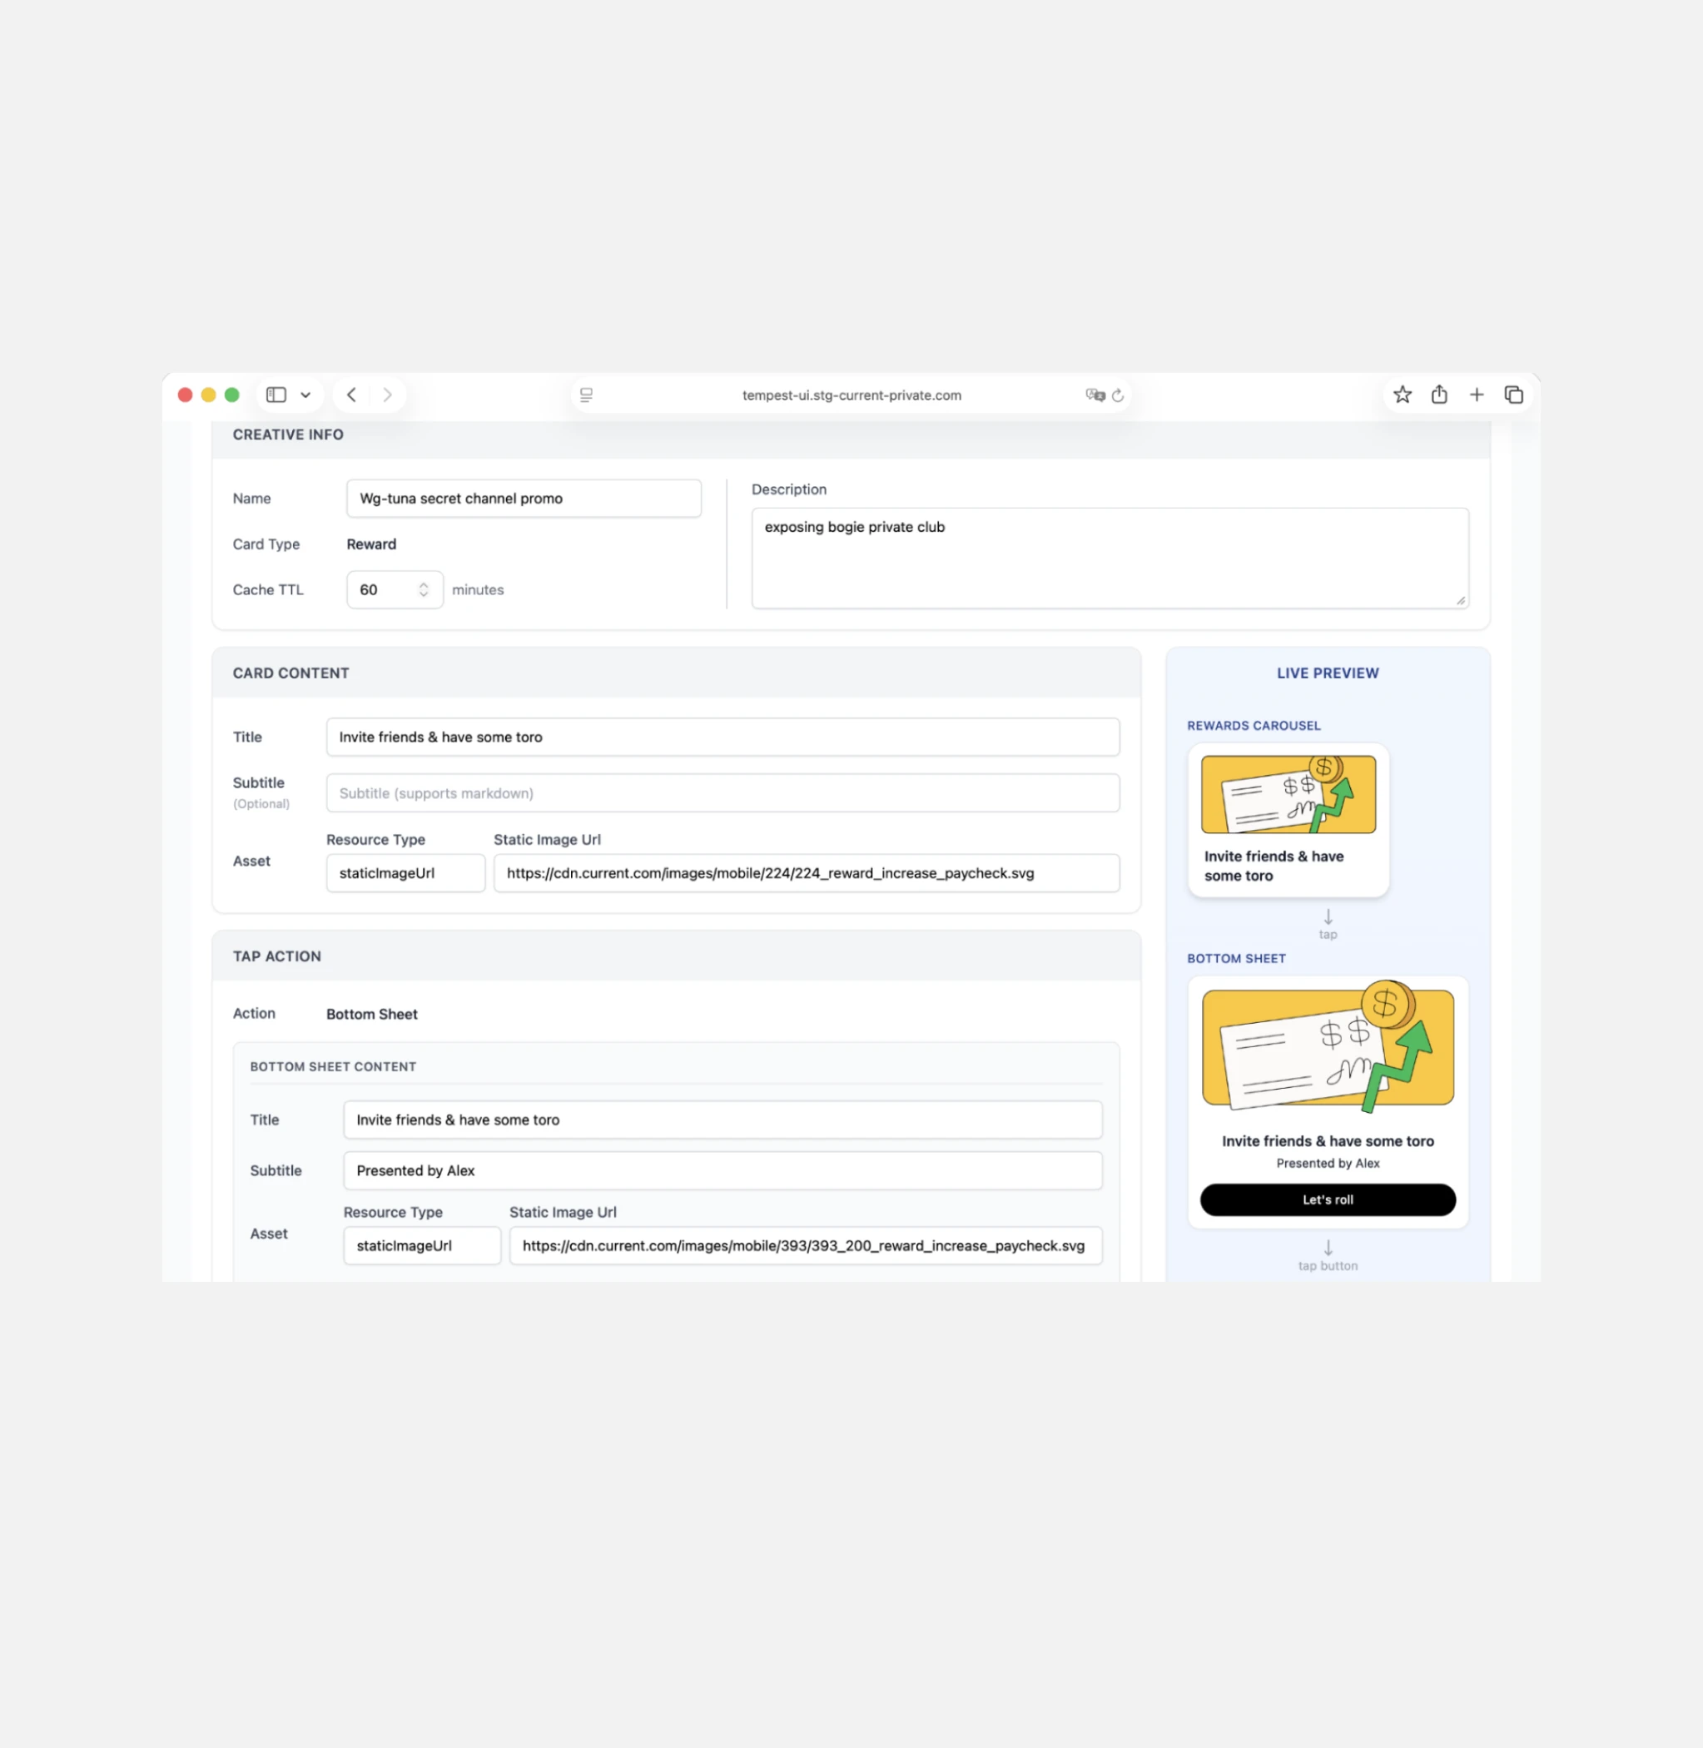Open a new tab with the plus icon
The height and width of the screenshot is (1748, 1703).
(x=1477, y=395)
